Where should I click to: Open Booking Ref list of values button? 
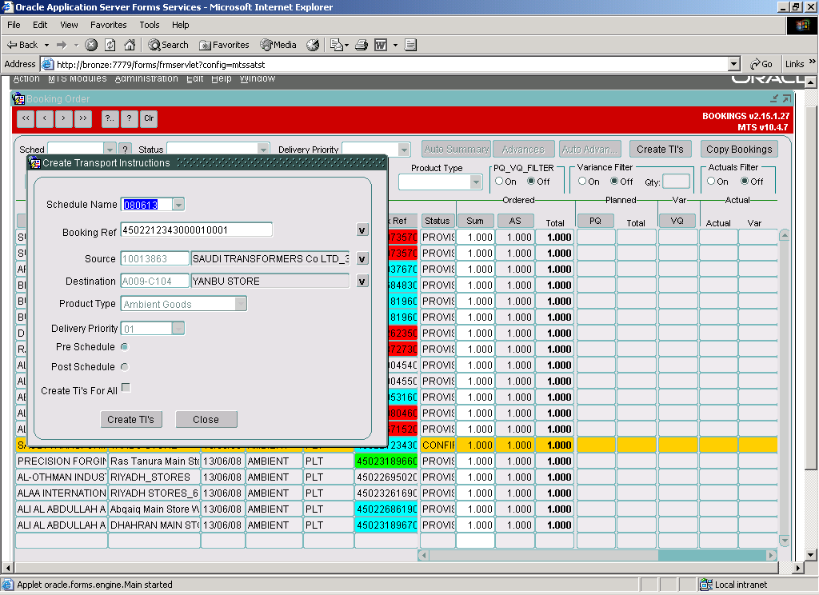362,230
